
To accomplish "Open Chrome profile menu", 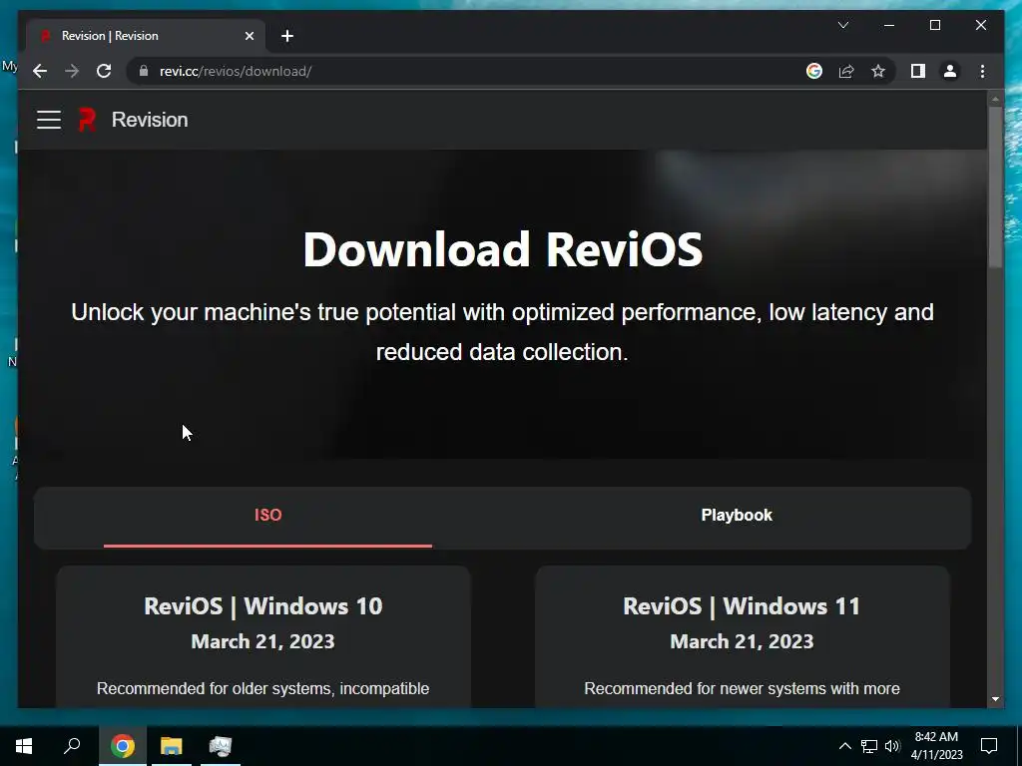I will pos(950,71).
